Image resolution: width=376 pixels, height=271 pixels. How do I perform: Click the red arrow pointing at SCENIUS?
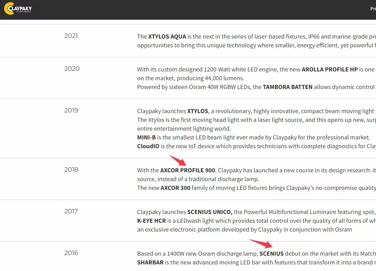(261, 244)
